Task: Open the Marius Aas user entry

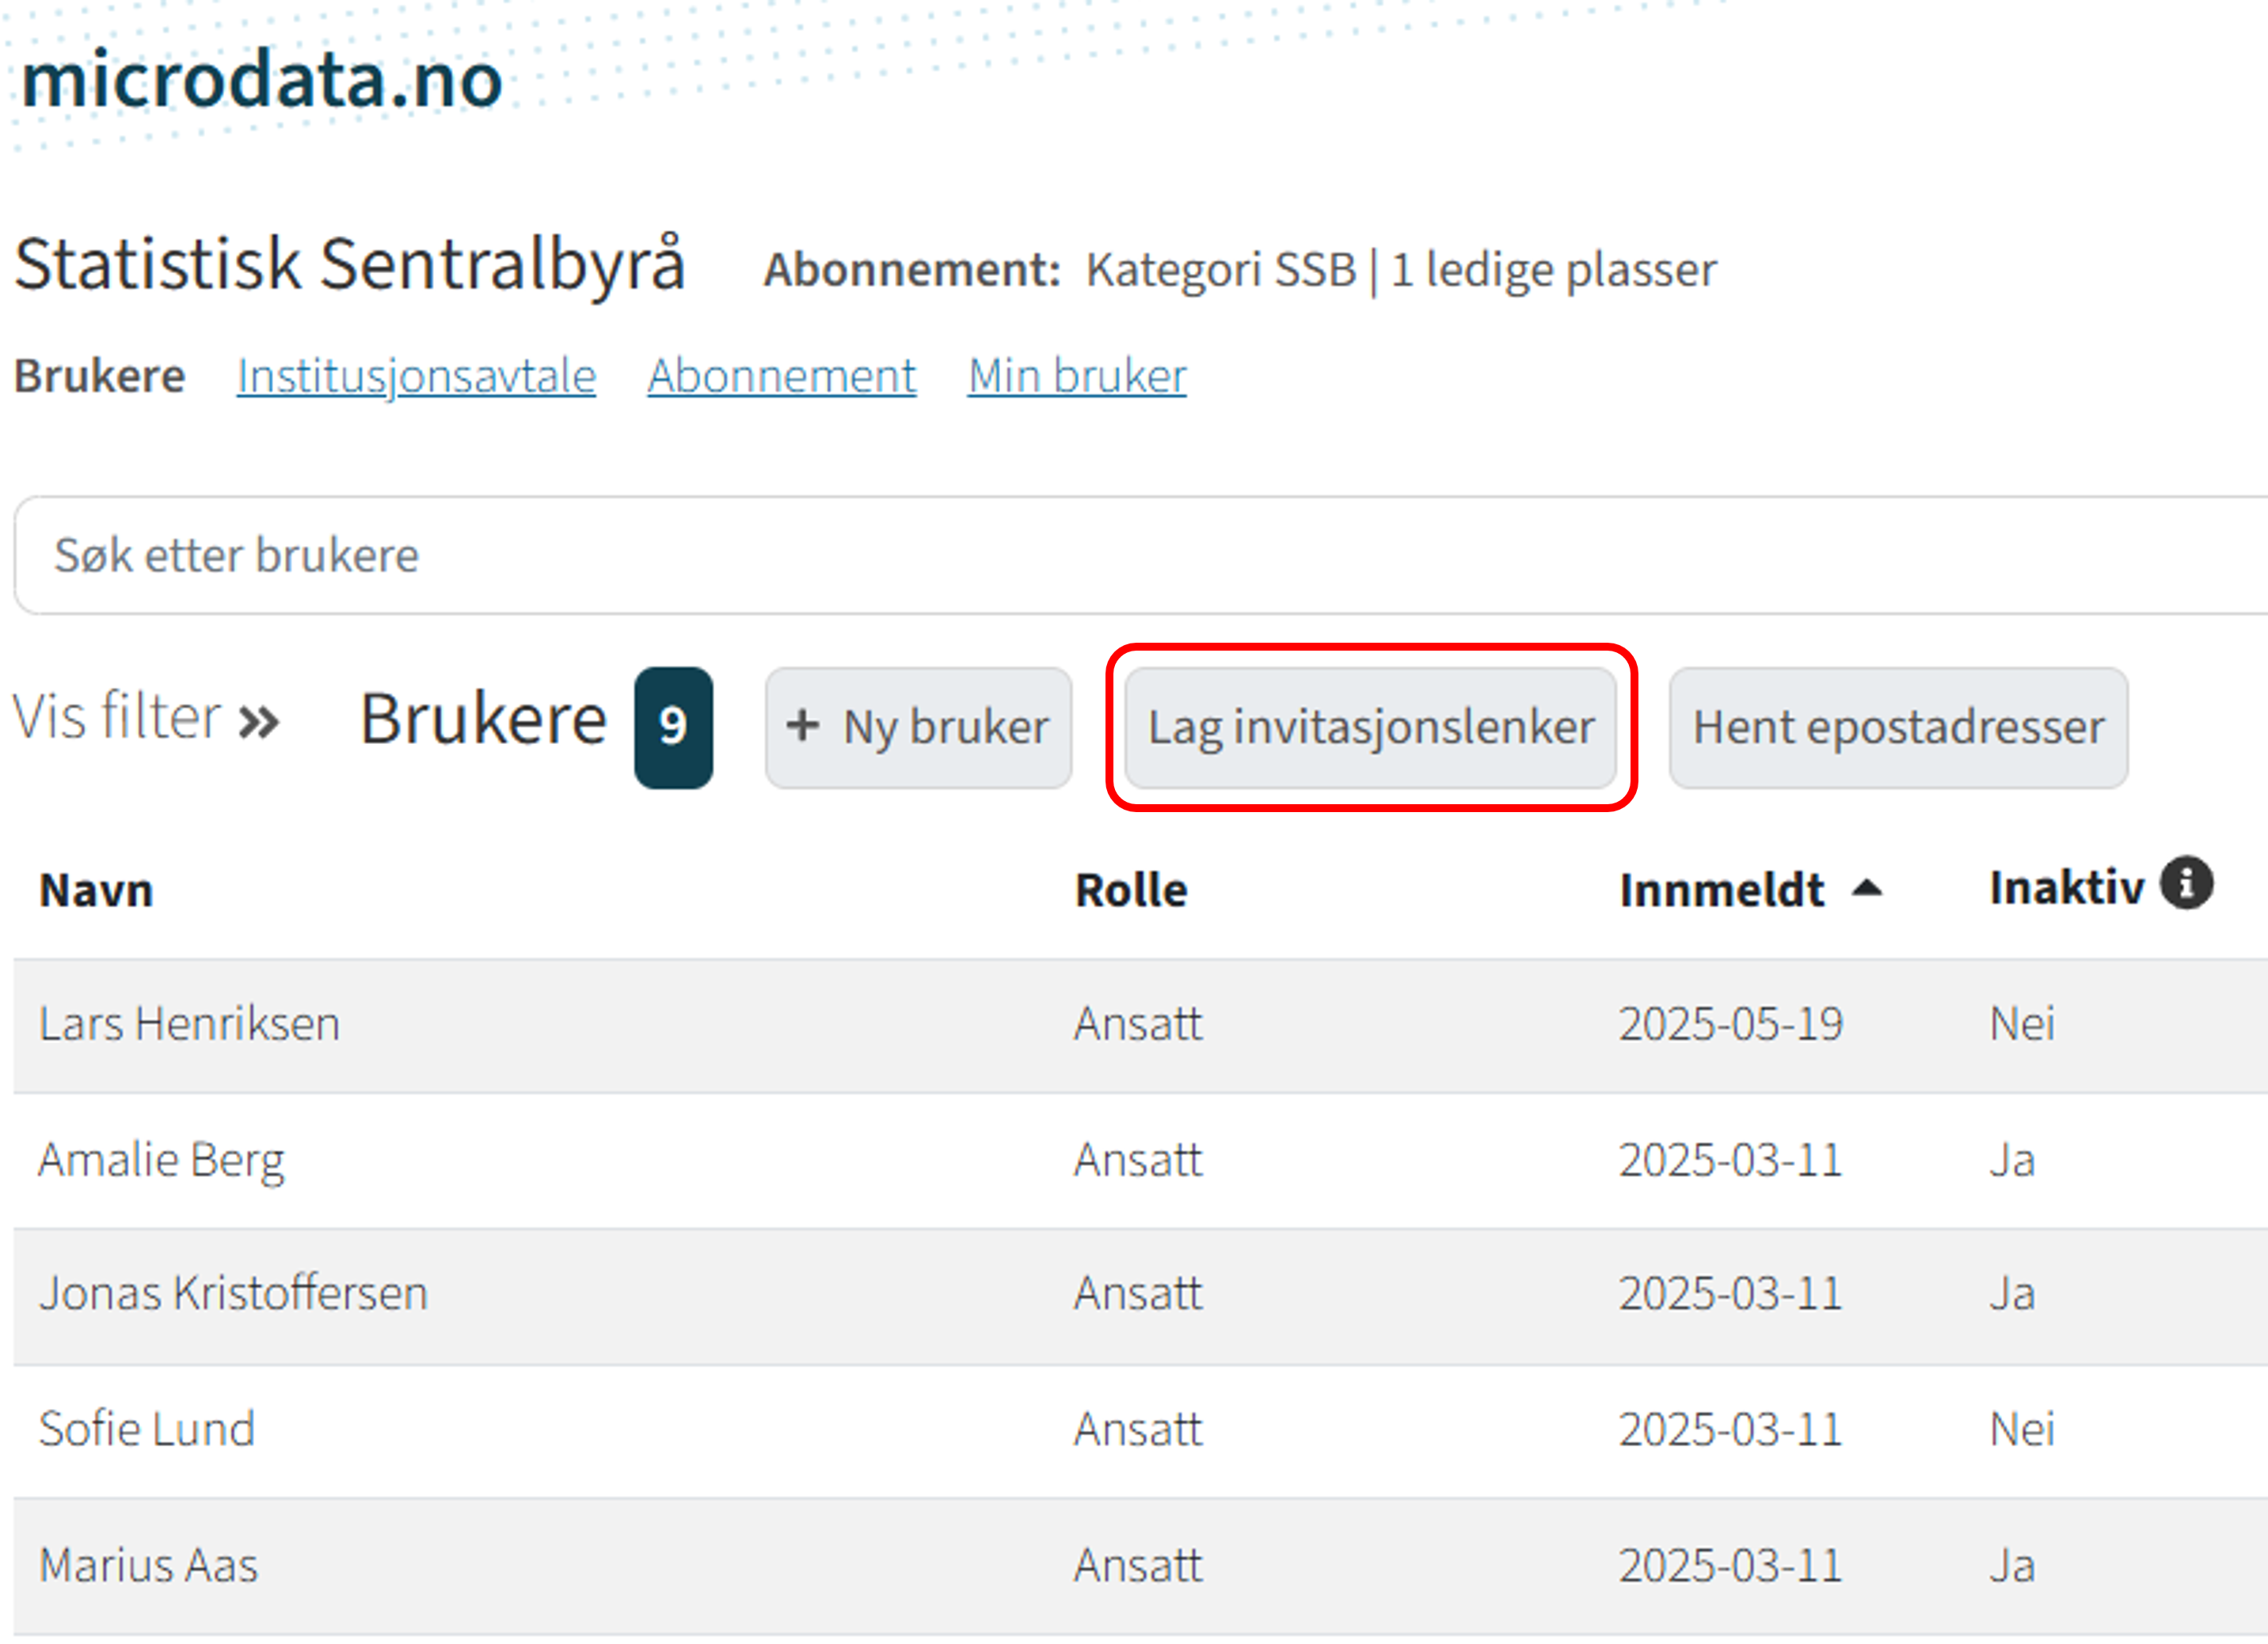Action: [x=148, y=1565]
